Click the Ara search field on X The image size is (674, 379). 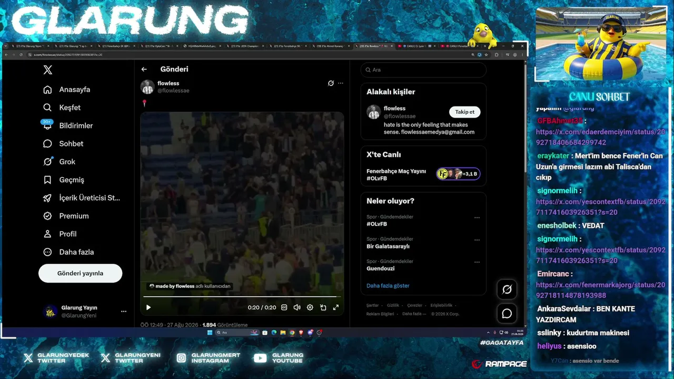point(423,70)
